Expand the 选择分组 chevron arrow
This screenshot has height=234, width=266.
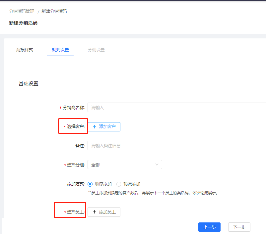click(x=157, y=164)
